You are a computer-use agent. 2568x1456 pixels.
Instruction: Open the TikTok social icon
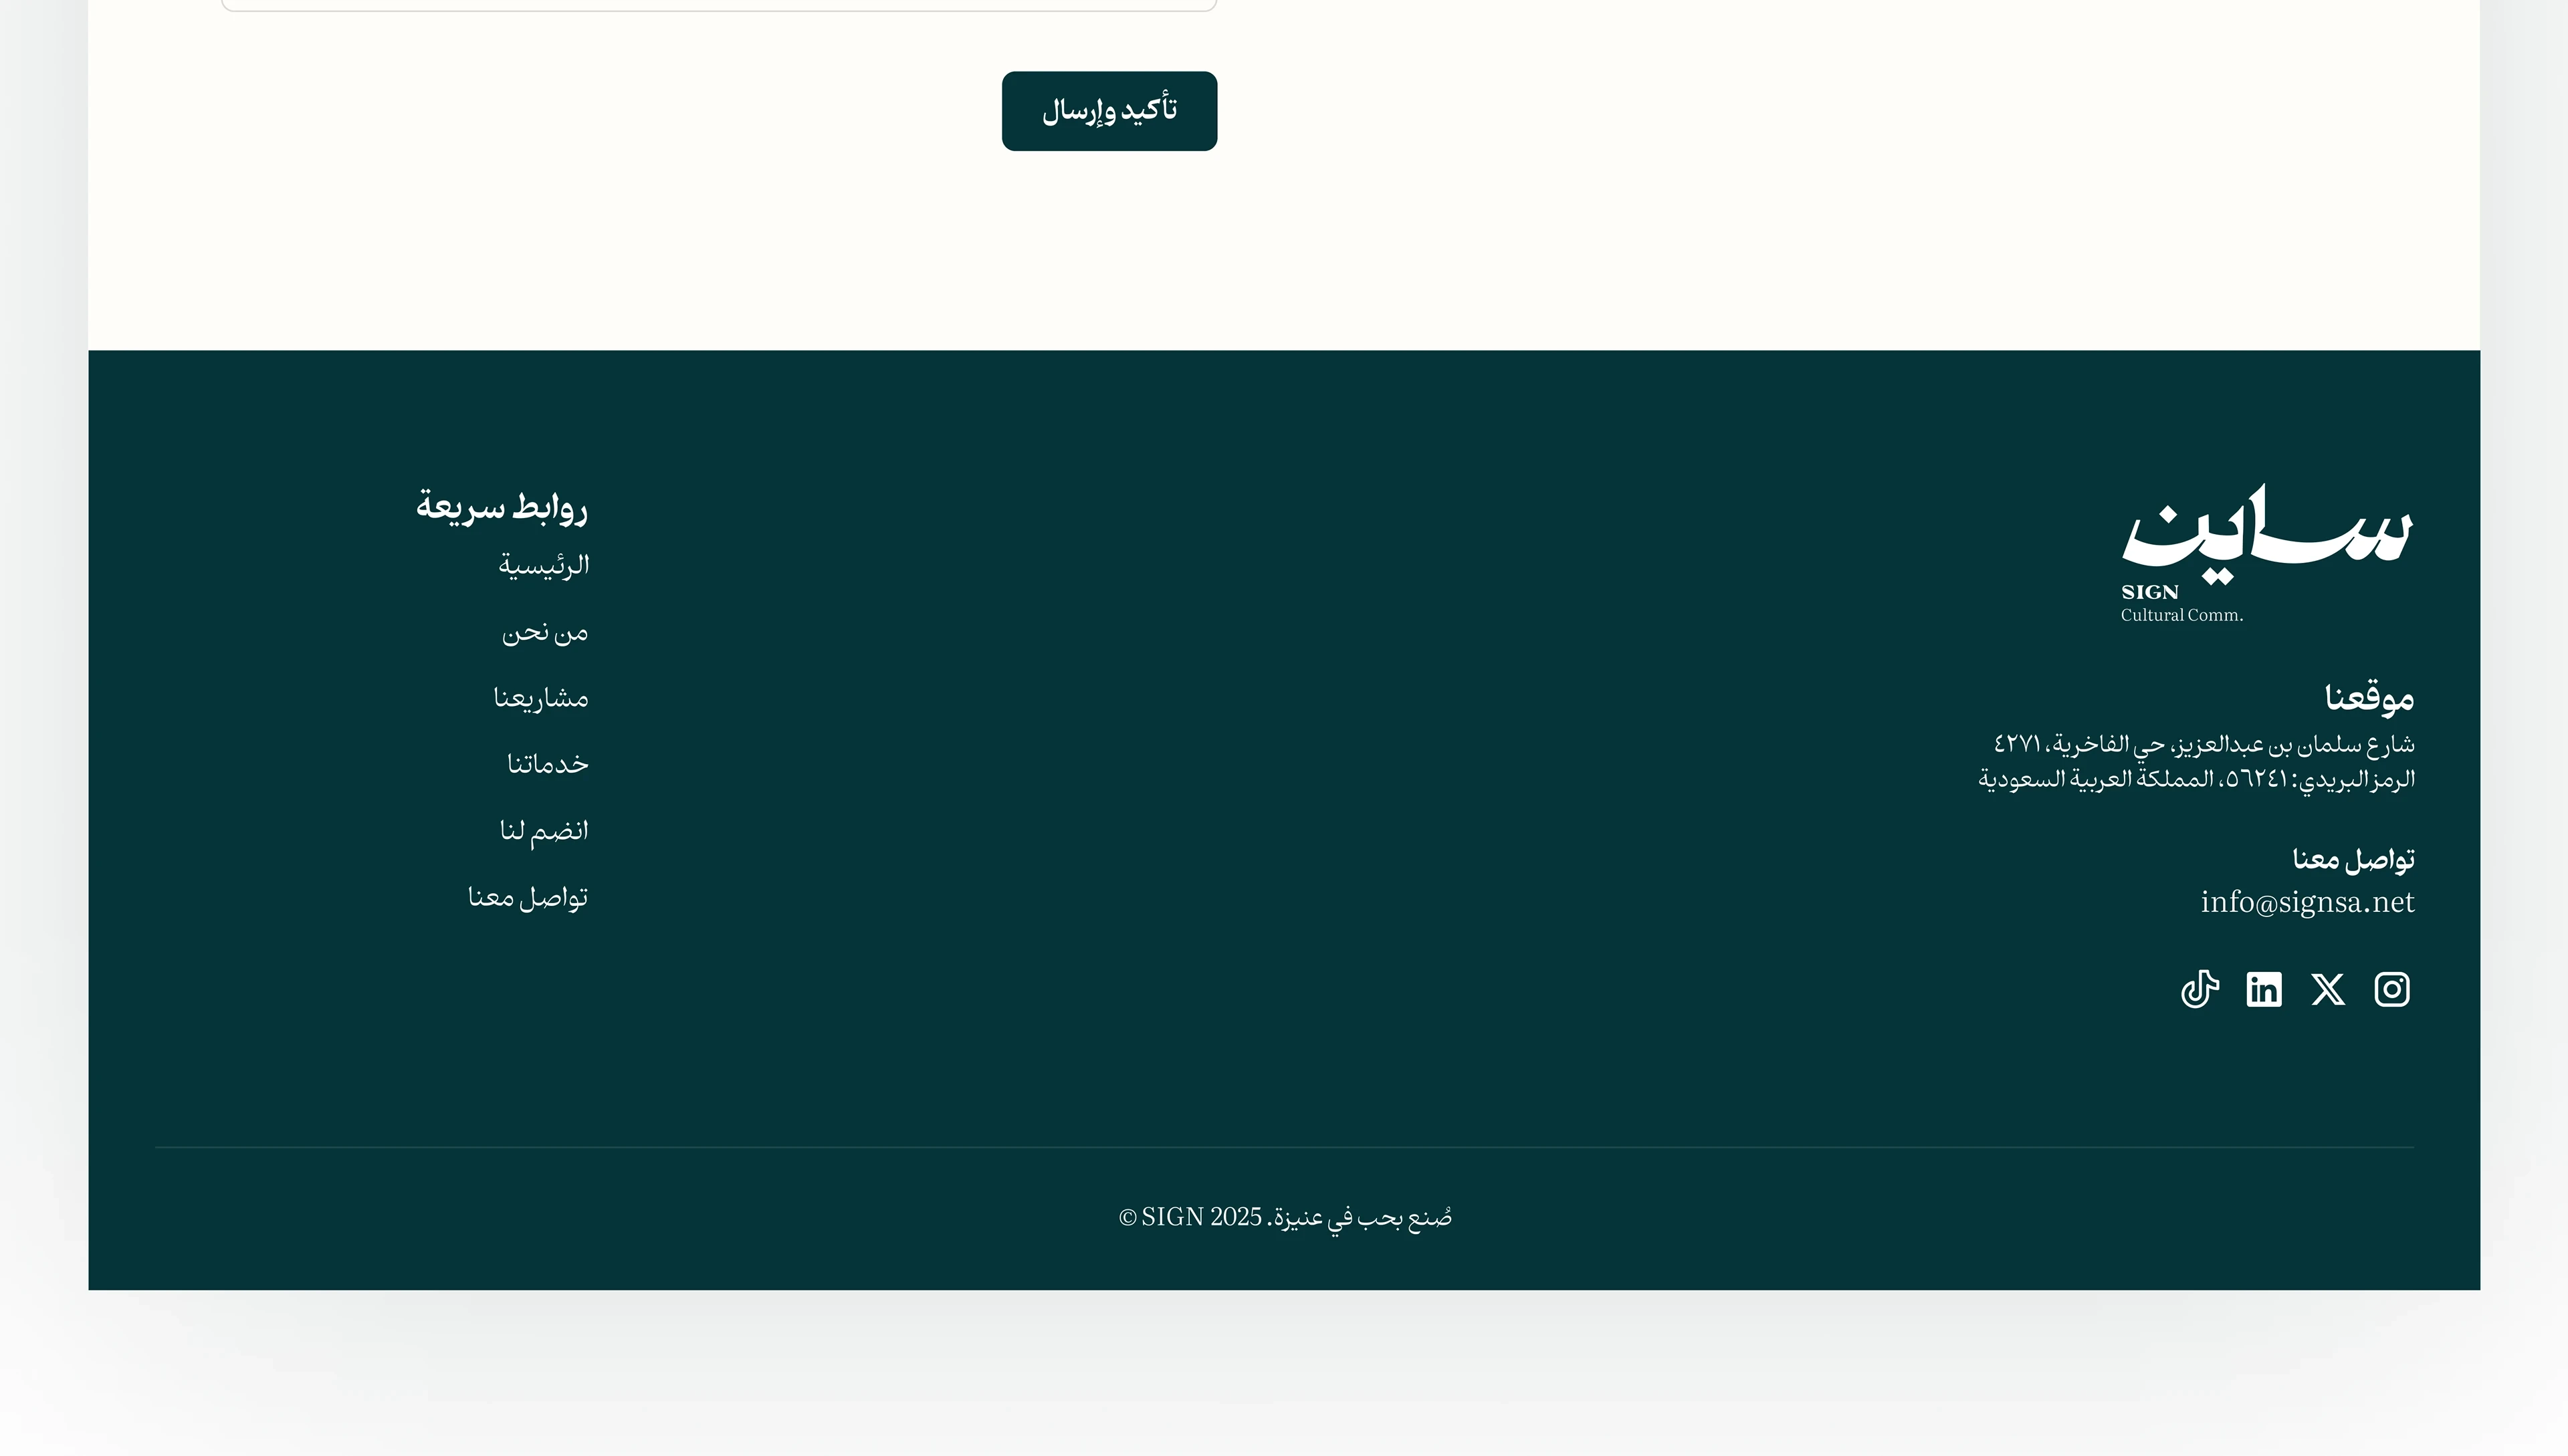coord(2199,989)
